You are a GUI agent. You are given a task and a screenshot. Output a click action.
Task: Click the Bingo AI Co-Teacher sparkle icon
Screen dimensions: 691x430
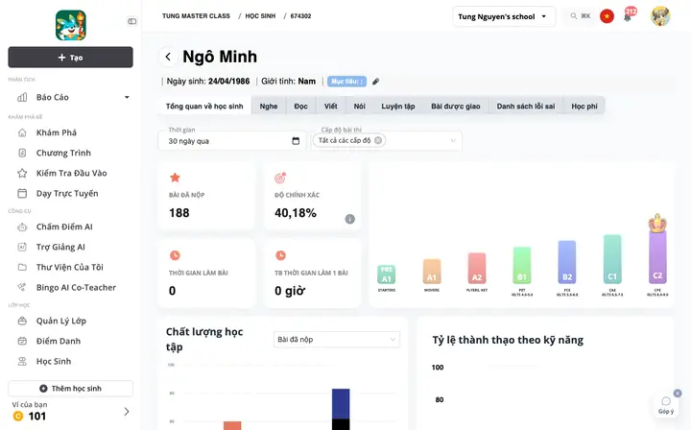coord(22,287)
